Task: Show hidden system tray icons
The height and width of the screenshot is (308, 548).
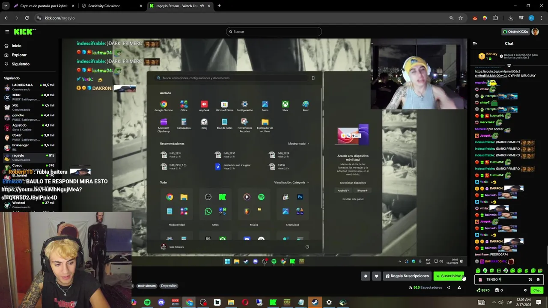Action: [x=494, y=302]
